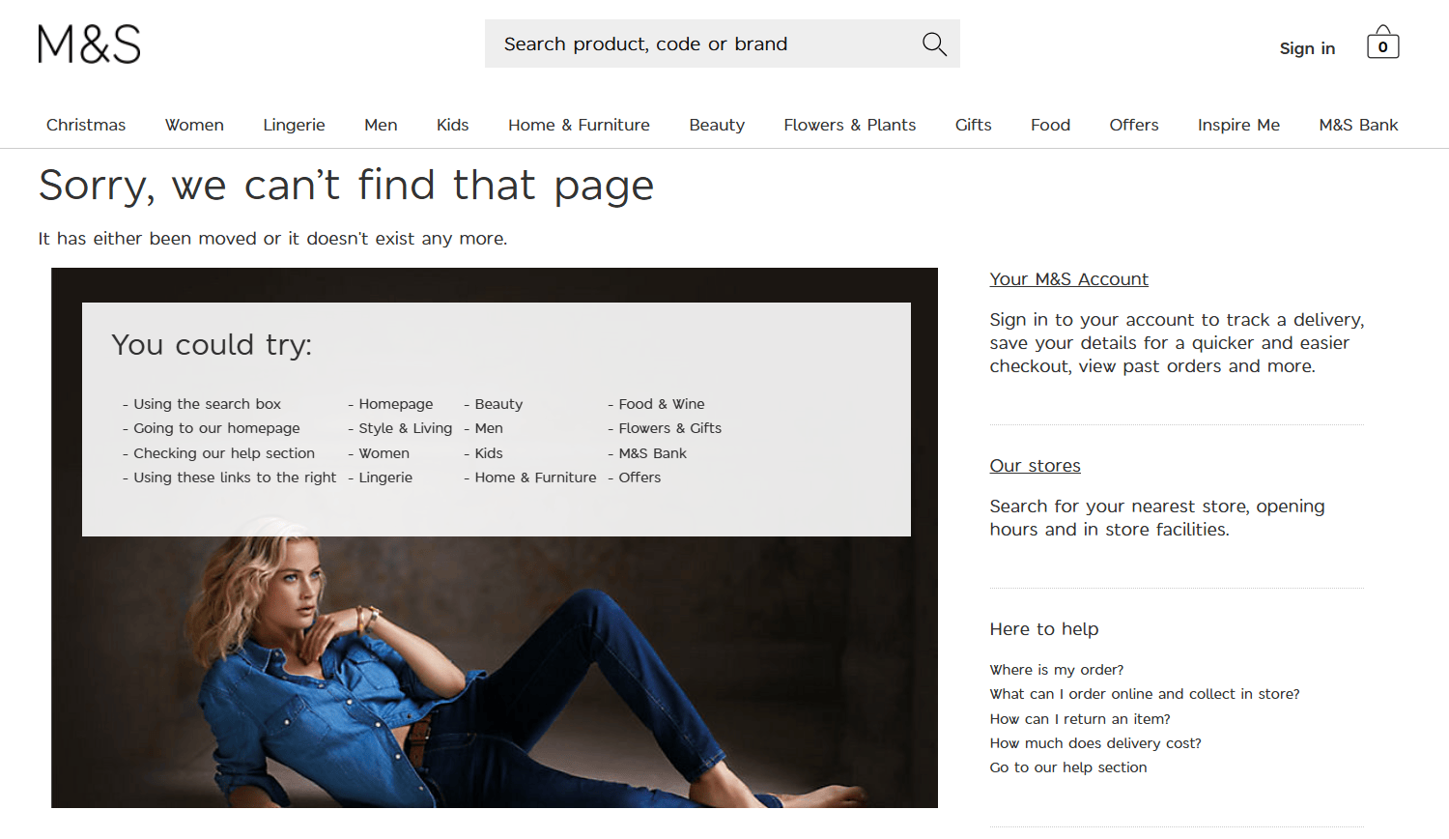The image size is (1449, 839).
Task: Click 'Using these links to the right' text
Action: pyautogui.click(x=235, y=477)
